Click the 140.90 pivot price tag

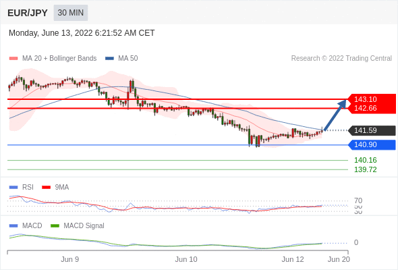click(x=372, y=144)
